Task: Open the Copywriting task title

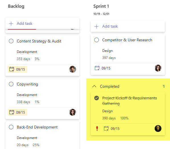Action: click(x=27, y=84)
